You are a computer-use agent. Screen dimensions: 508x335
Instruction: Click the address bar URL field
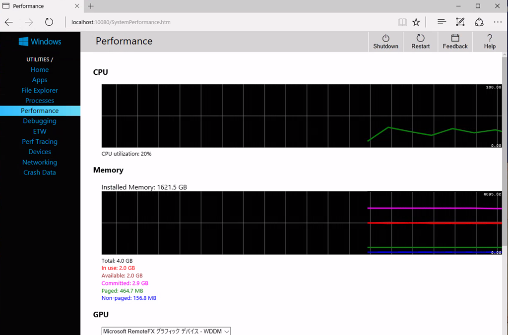223,22
